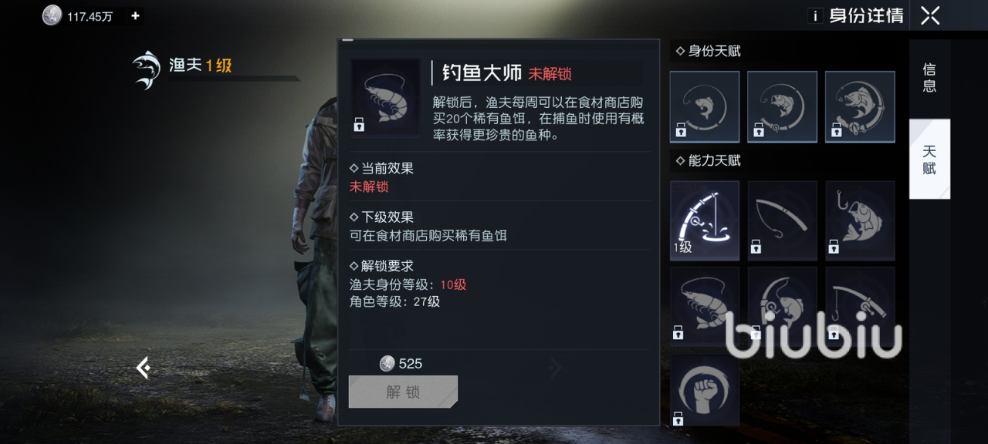This screenshot has height=444, width=988.
Task: Switch to the 信息 tab
Action: [929, 79]
